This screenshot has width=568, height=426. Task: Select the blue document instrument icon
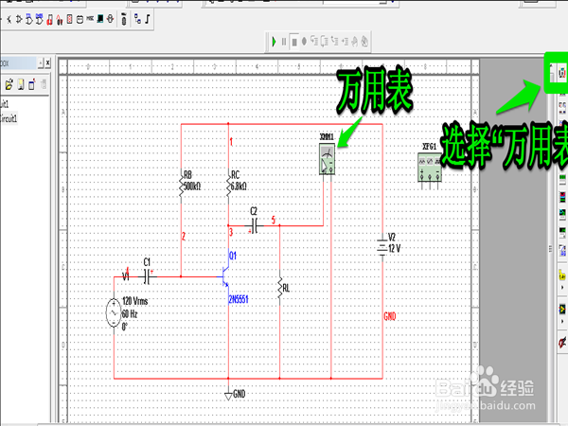[x=562, y=250]
